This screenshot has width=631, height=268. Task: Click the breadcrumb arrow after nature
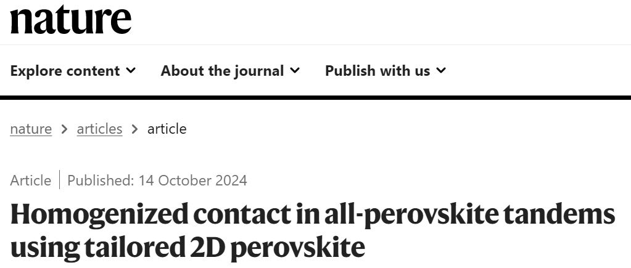64,129
